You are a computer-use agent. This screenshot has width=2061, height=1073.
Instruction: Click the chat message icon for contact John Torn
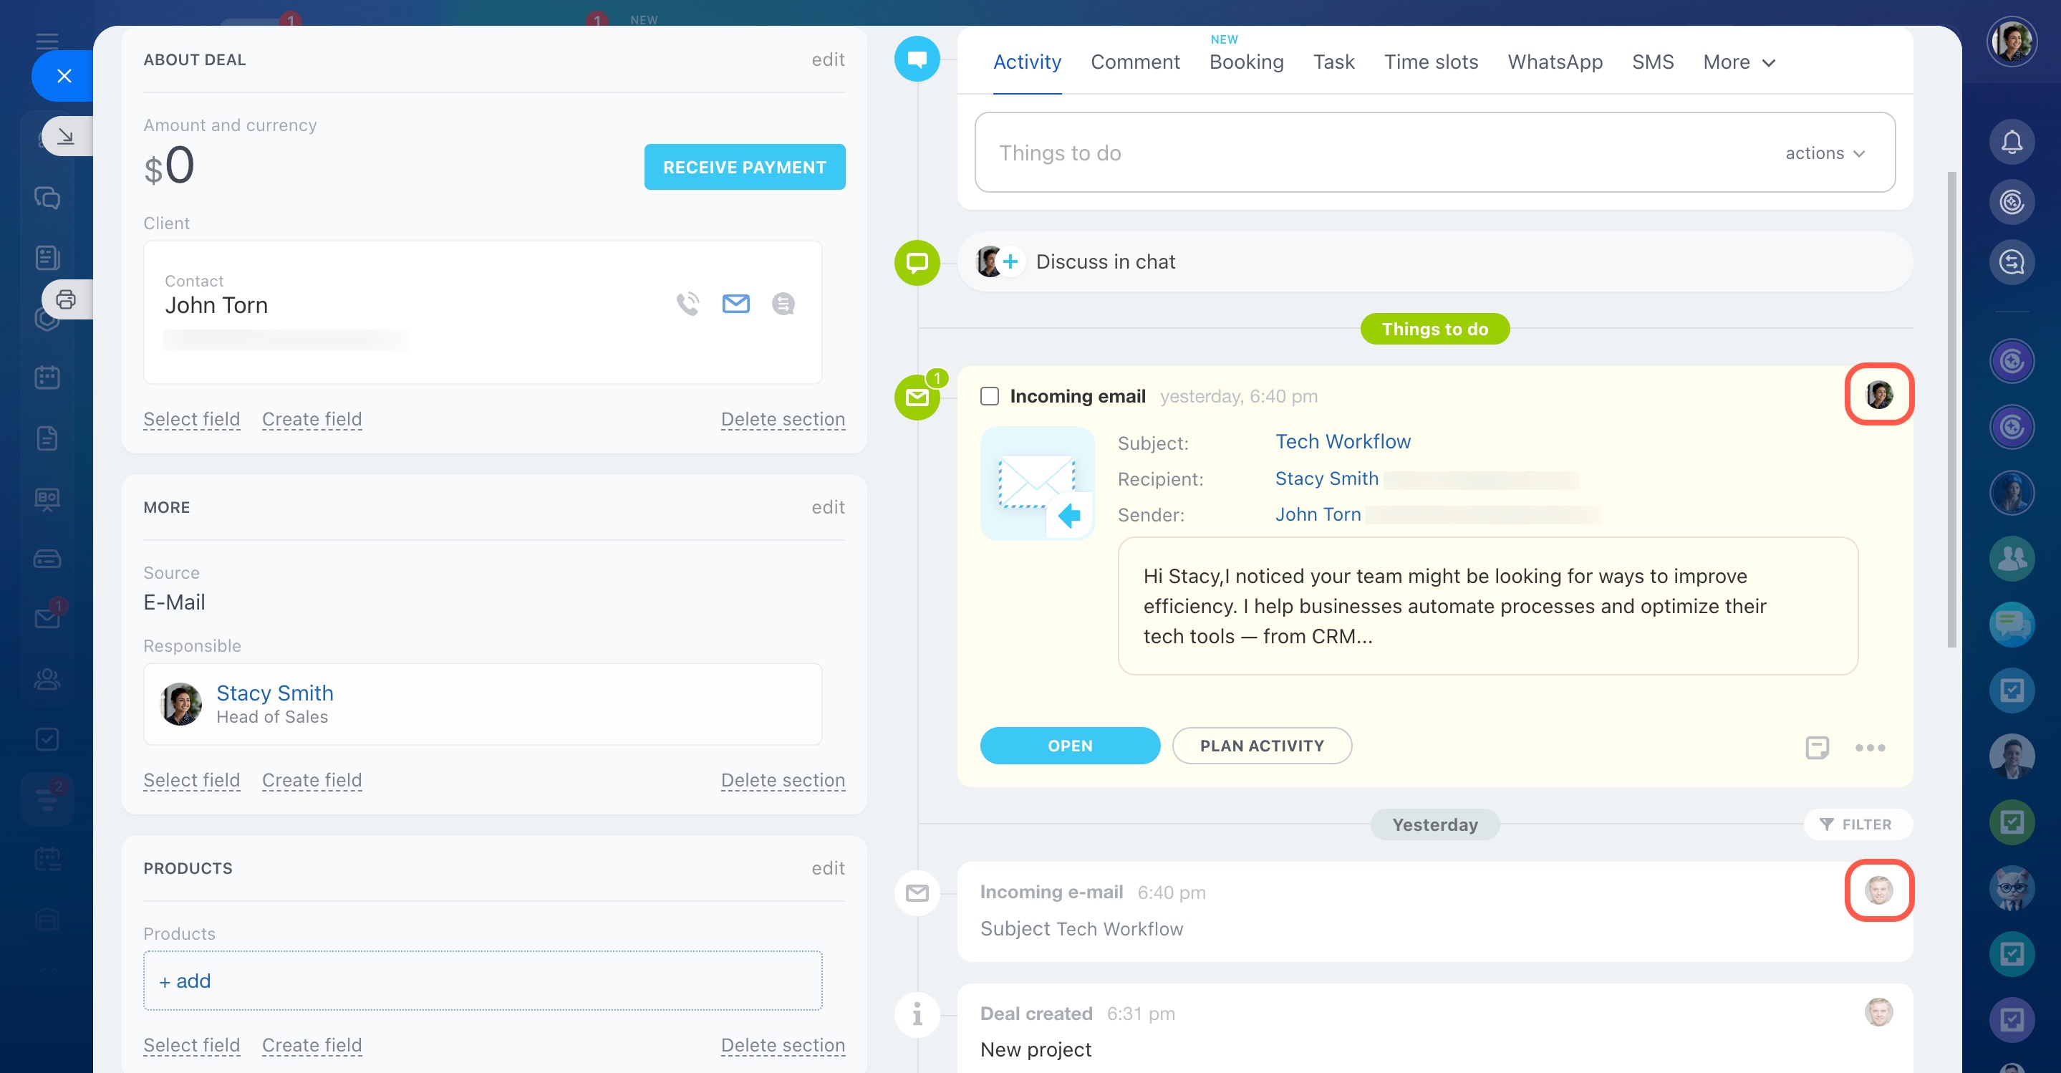[783, 304]
